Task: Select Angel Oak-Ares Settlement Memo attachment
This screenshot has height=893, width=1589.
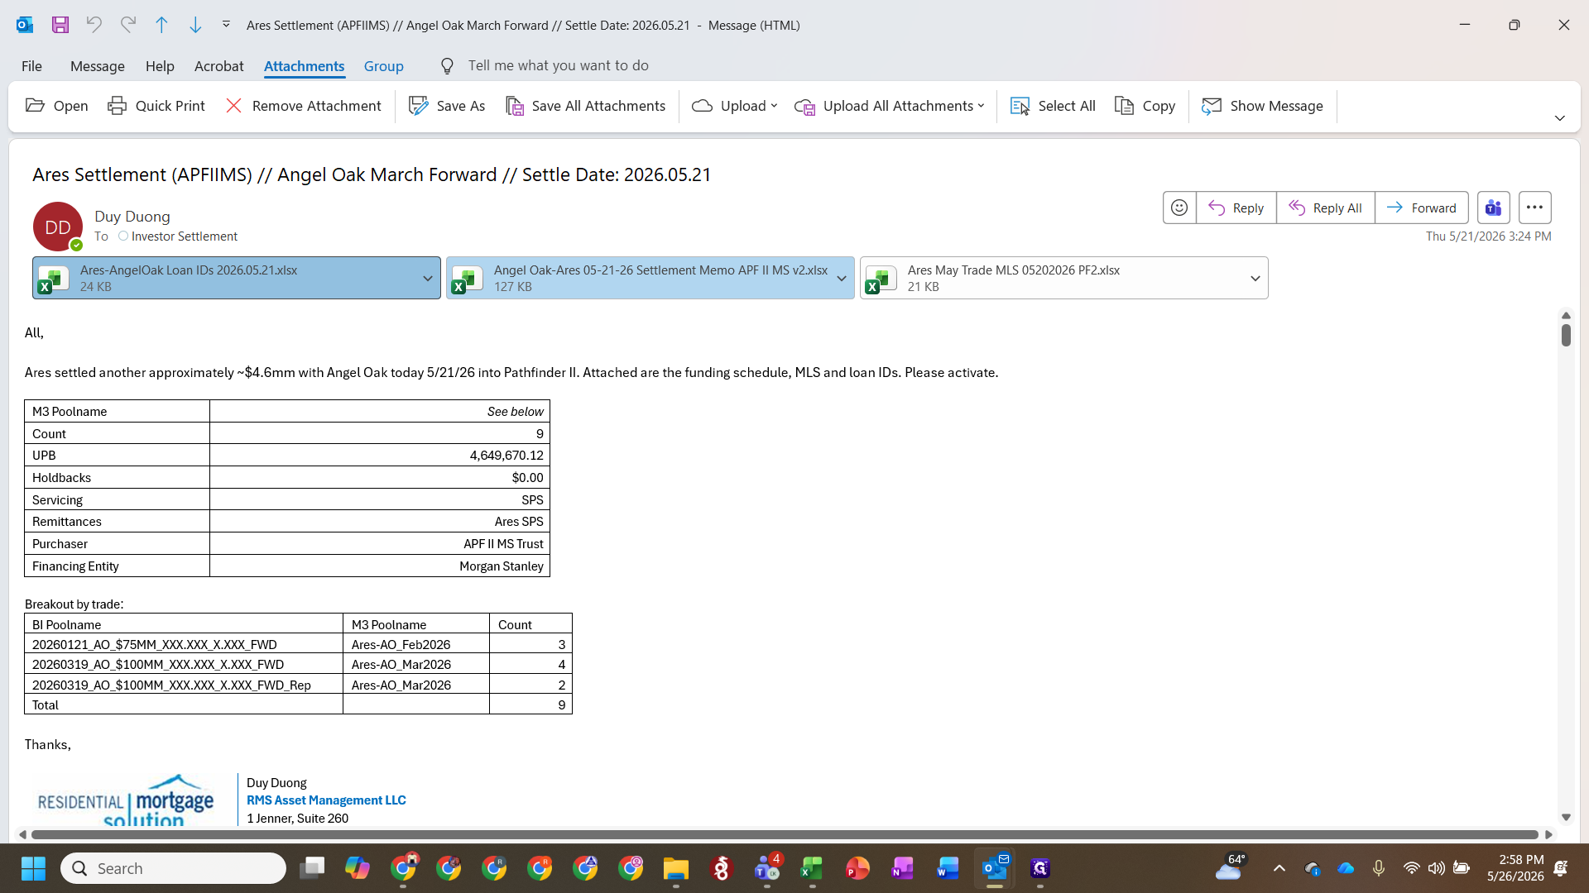Action: pos(637,278)
